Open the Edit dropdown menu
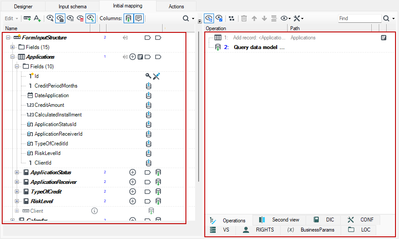Screen dimensions: 399x239 pos(11,18)
